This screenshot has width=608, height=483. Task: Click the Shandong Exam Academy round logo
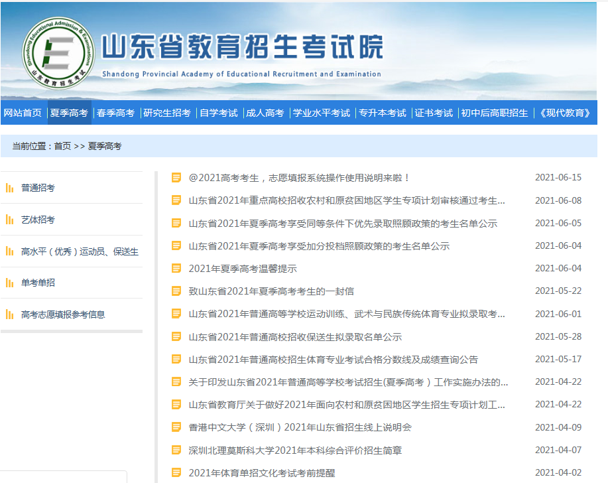pos(58,54)
